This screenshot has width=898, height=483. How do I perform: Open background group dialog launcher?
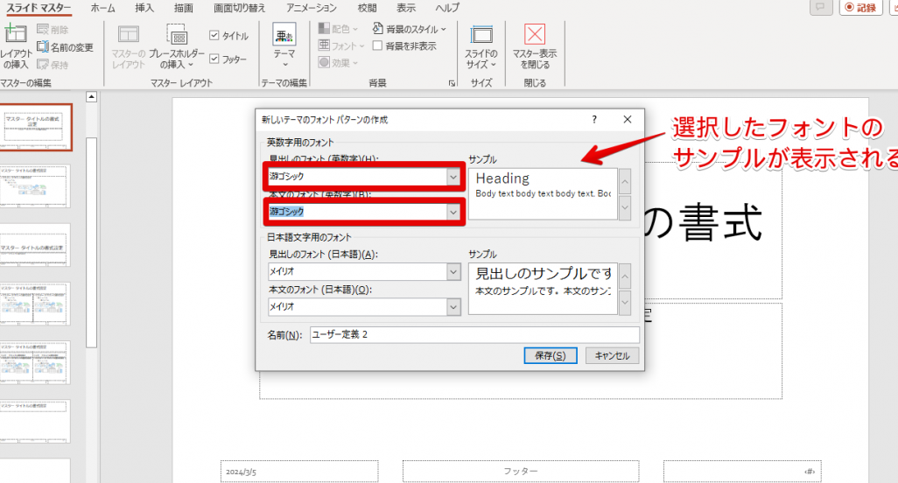(452, 83)
